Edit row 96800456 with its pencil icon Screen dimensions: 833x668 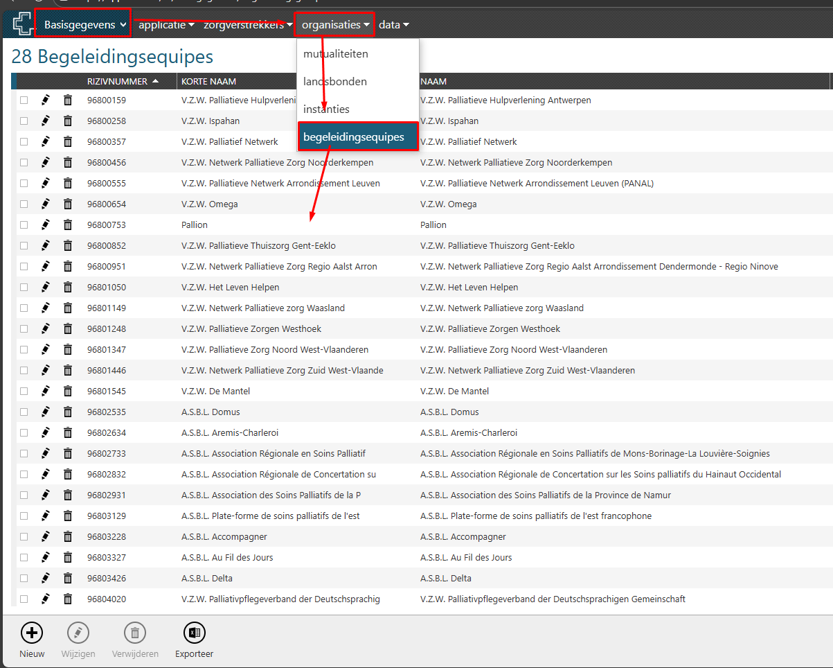tap(46, 163)
